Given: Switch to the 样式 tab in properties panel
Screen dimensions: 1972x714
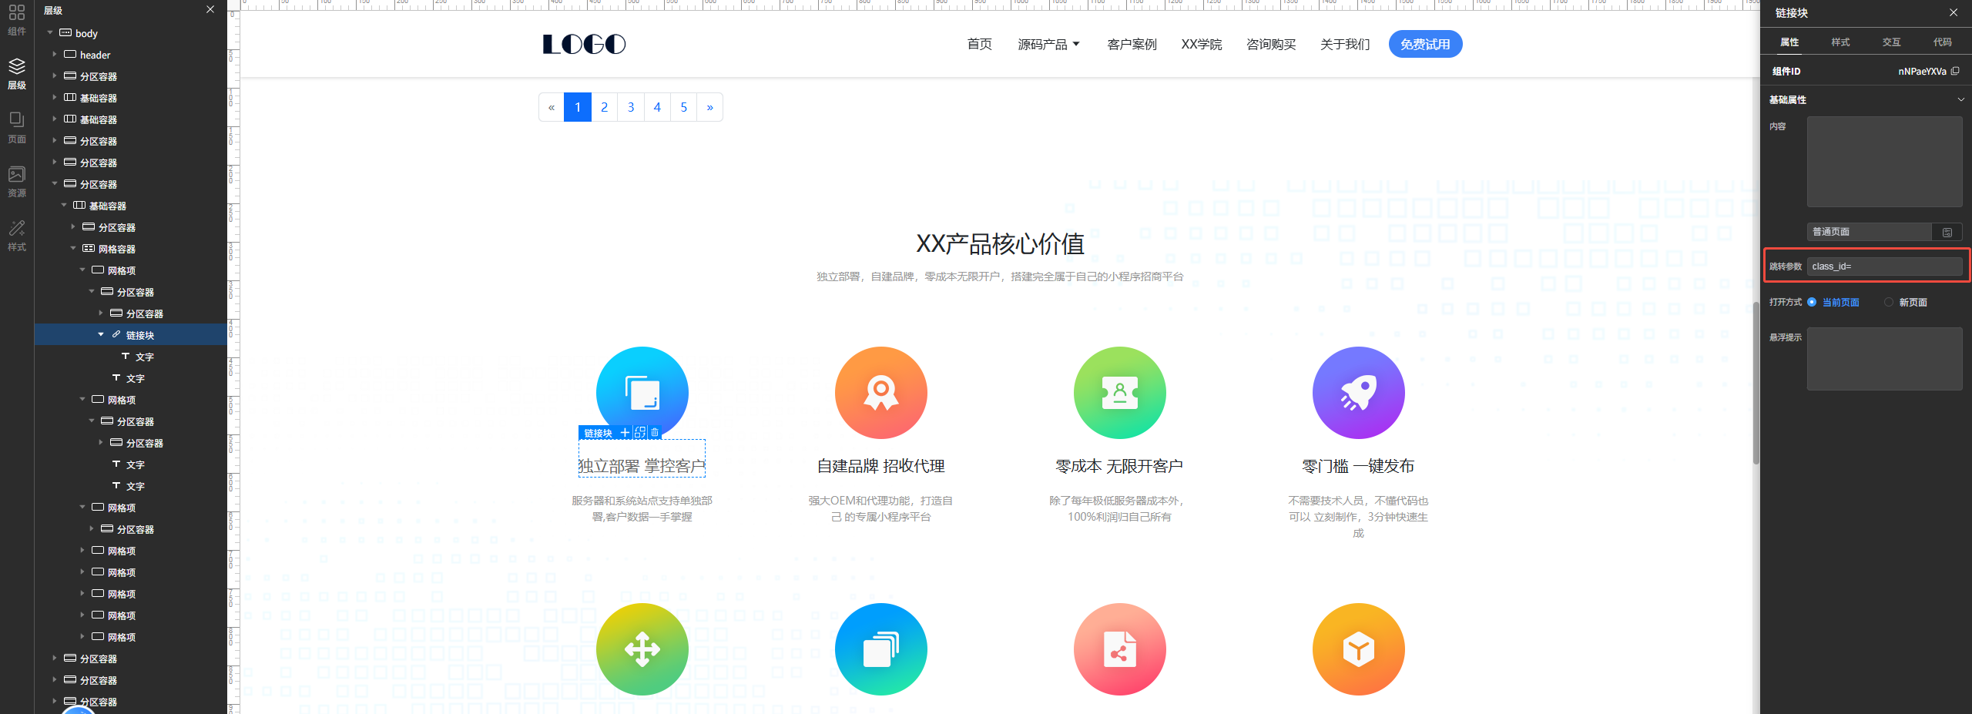Looking at the screenshot, I should click(1840, 42).
